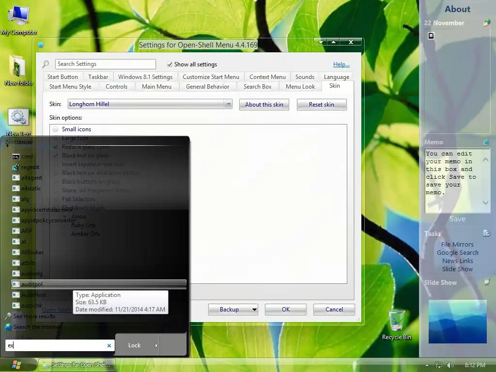This screenshot has width=496, height=372.
Task: Toggle the checkbox in the sidebar calendar
Action: tap(431, 36)
